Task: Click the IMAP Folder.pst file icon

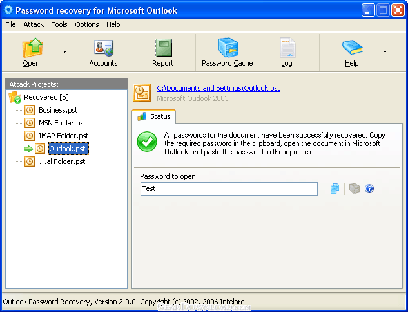Action: click(x=30, y=136)
